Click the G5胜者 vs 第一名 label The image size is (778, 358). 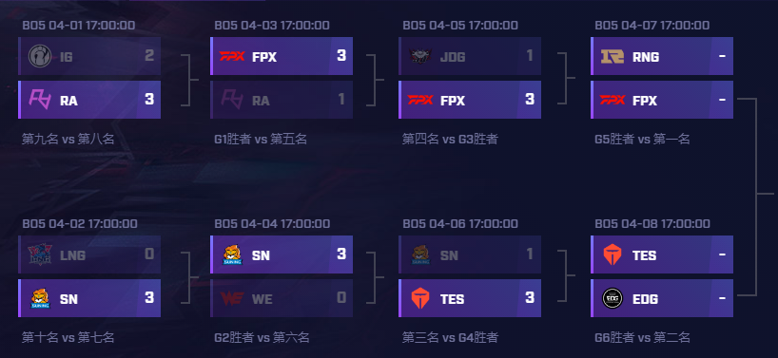click(x=642, y=140)
